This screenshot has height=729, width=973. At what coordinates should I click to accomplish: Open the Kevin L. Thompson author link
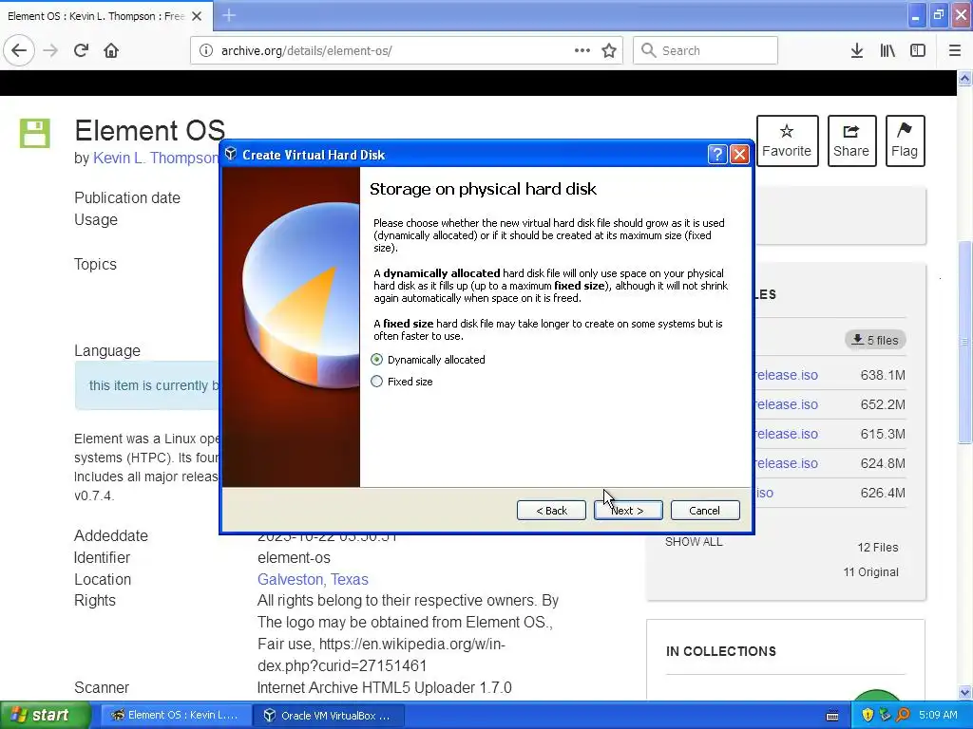(155, 159)
